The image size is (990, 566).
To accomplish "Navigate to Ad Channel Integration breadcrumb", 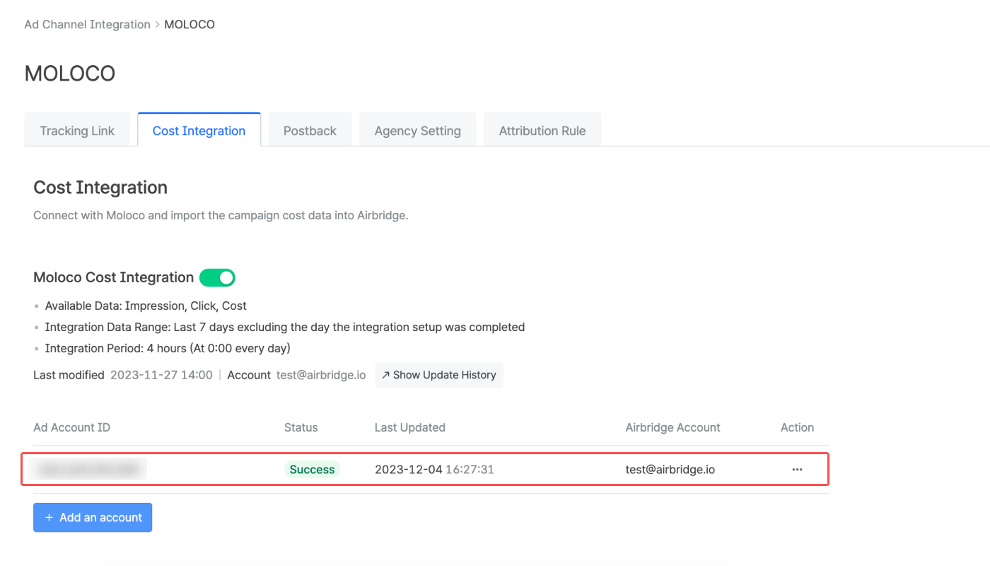I will tap(87, 25).
